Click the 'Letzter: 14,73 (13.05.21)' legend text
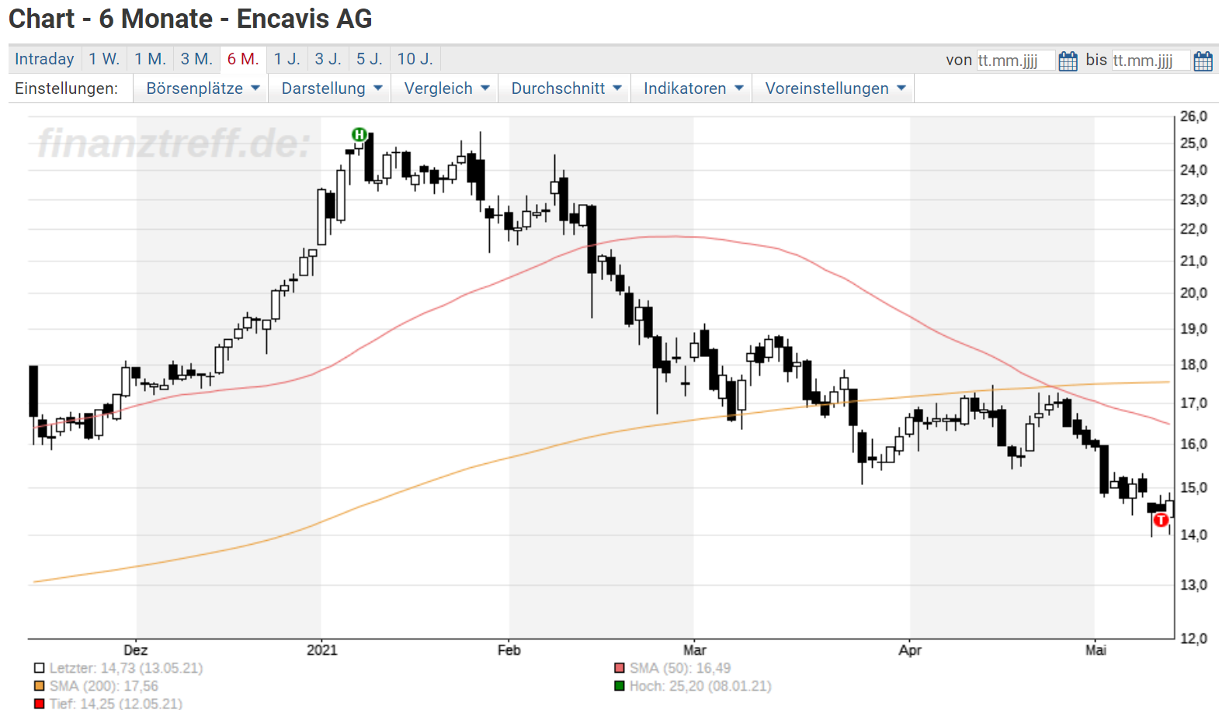1219x710 pixels. click(x=126, y=668)
